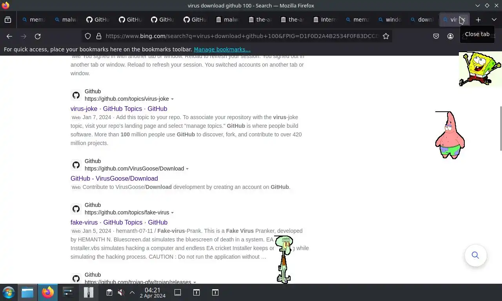Click the Patrick Star desktop character
The height and width of the screenshot is (301, 502).
450,135
